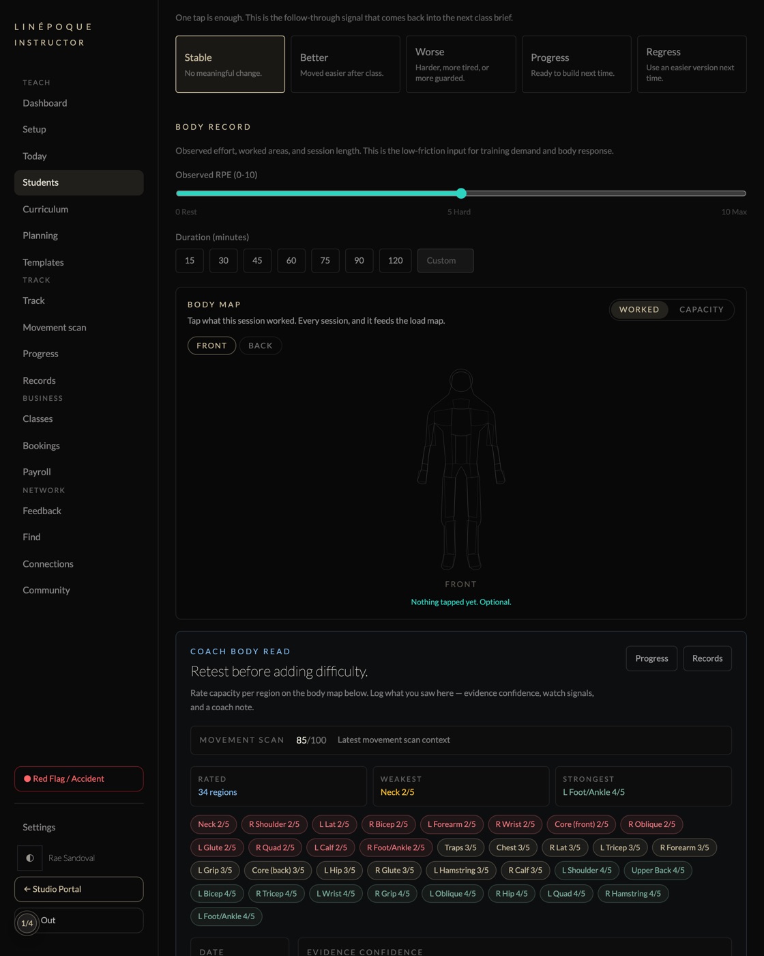Open Payroll in the sidebar
Screen dimensions: 764x956
[79, 472]
